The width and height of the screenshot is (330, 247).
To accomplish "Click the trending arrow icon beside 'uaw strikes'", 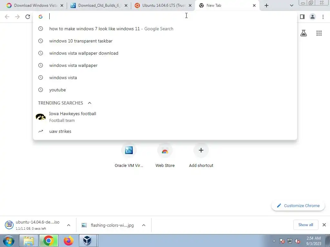I will [41, 131].
